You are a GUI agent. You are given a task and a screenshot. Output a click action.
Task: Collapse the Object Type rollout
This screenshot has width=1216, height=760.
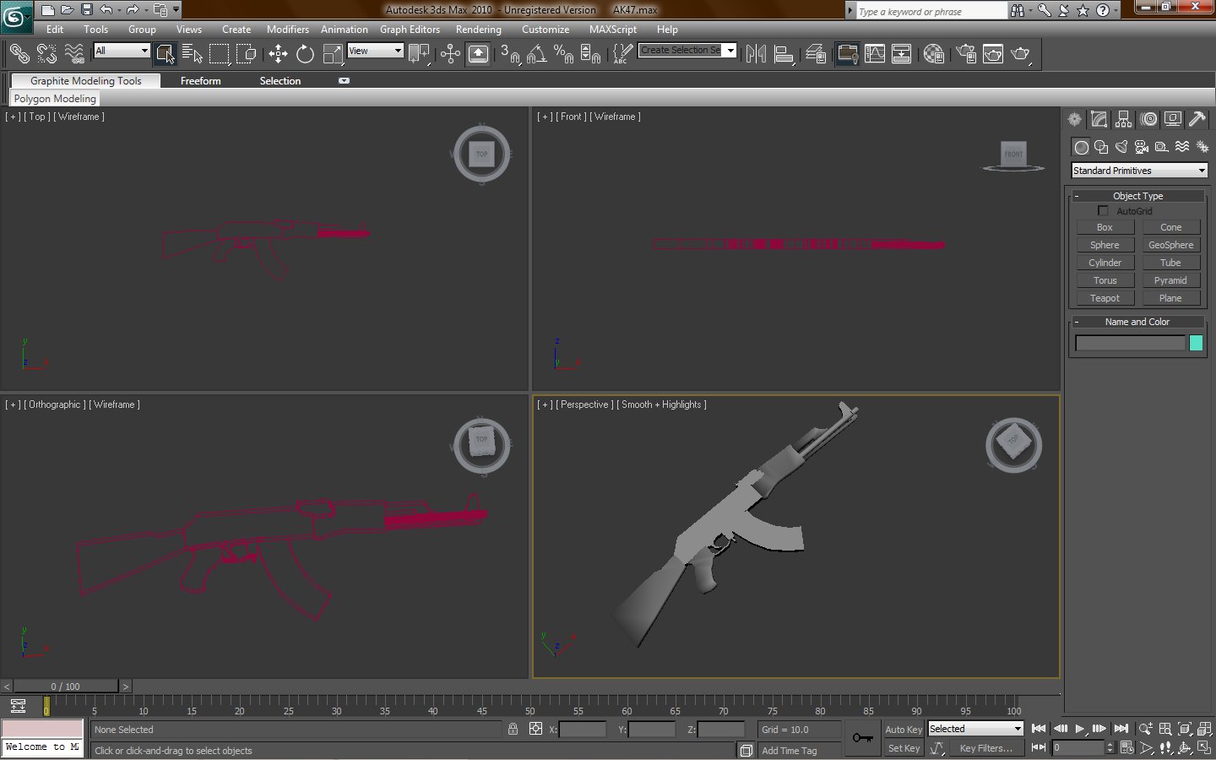coord(1137,196)
